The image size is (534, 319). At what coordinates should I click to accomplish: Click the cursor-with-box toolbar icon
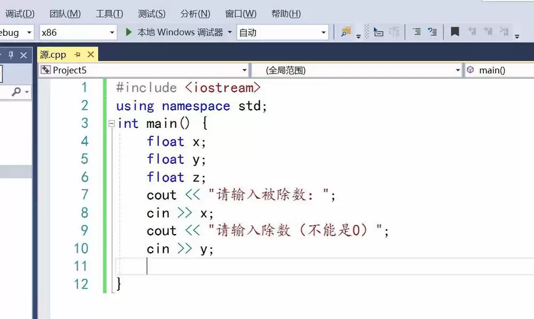coord(378,32)
